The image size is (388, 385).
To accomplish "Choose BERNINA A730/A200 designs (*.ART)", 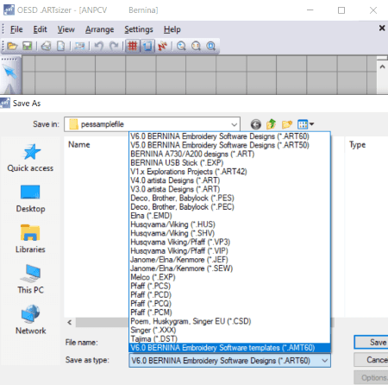I will click(229, 154).
